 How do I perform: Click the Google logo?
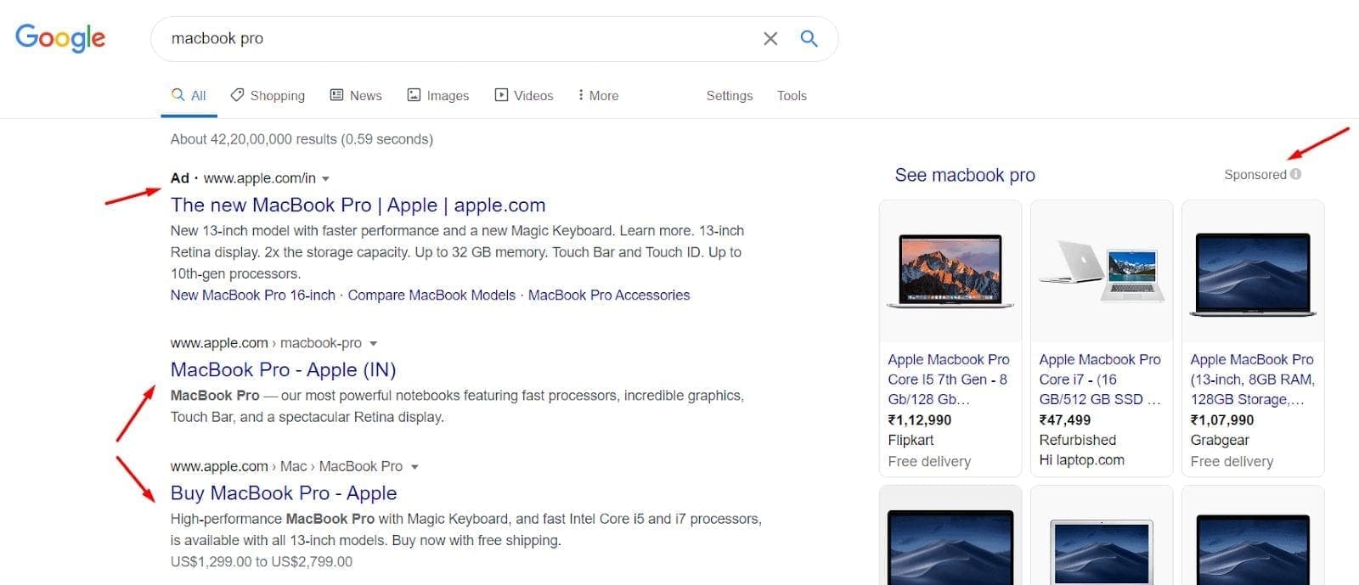[x=60, y=38]
